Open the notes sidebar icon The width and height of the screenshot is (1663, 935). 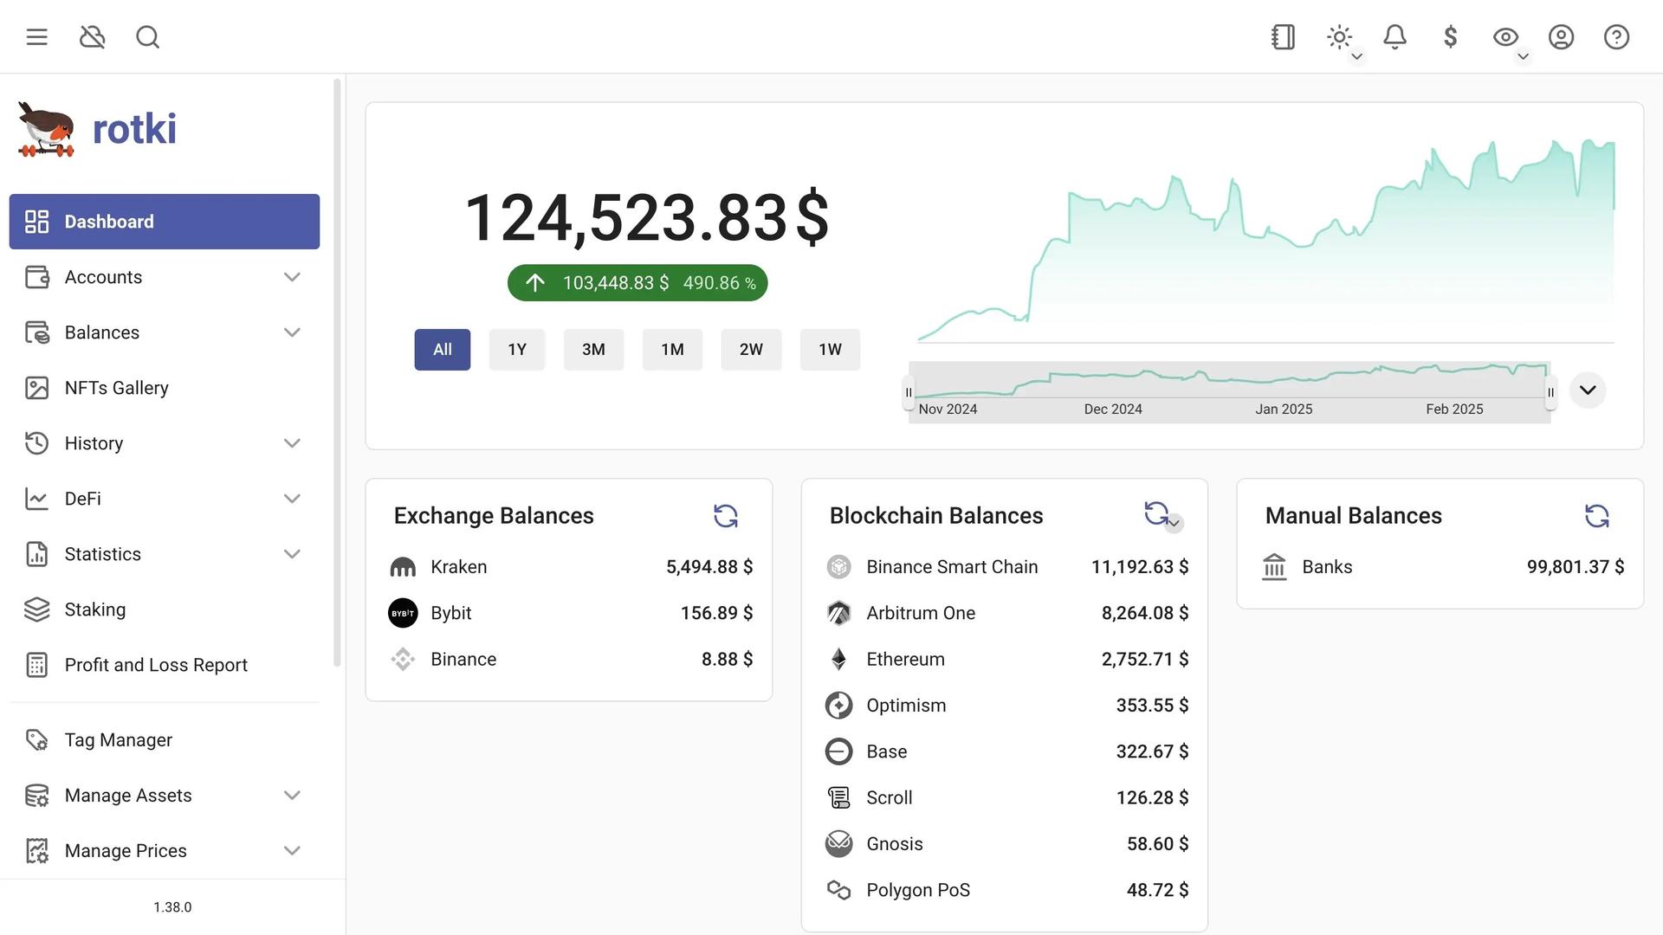point(1283,37)
